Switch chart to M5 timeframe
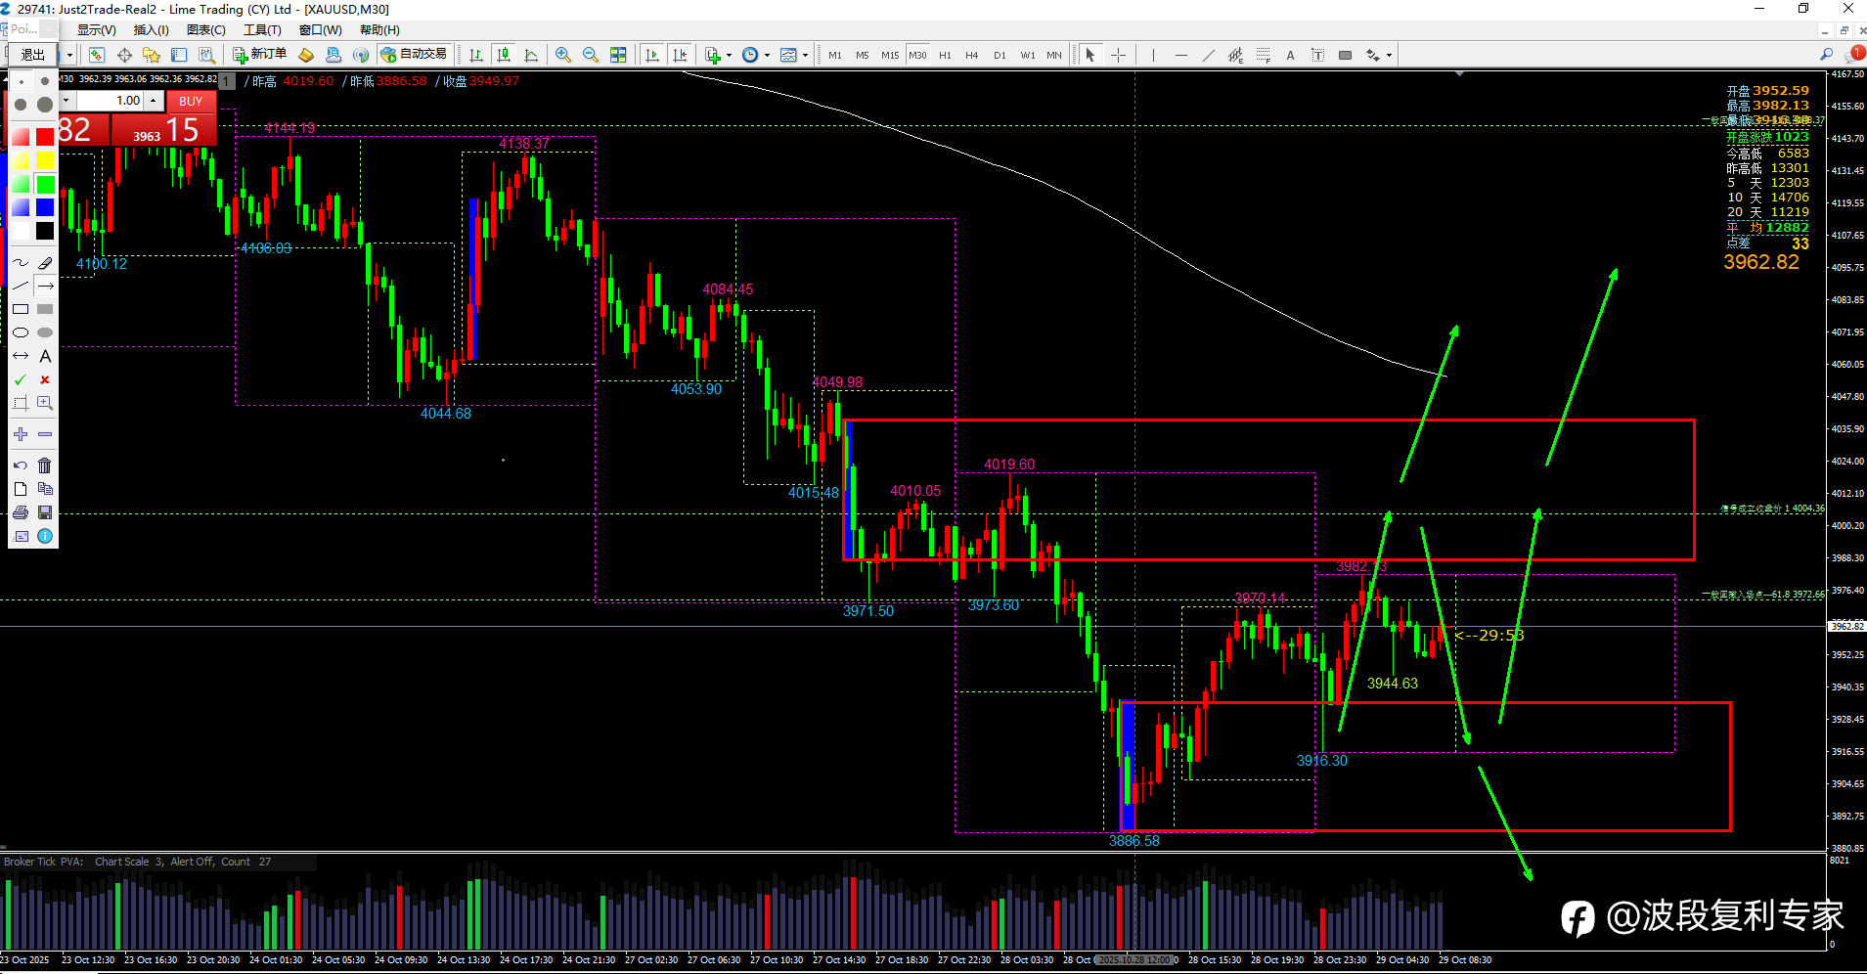The height and width of the screenshot is (974, 1867). pos(863,55)
